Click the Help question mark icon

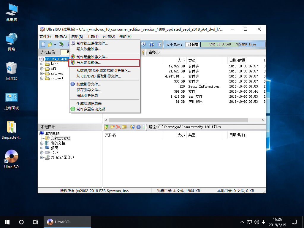click(152, 45)
